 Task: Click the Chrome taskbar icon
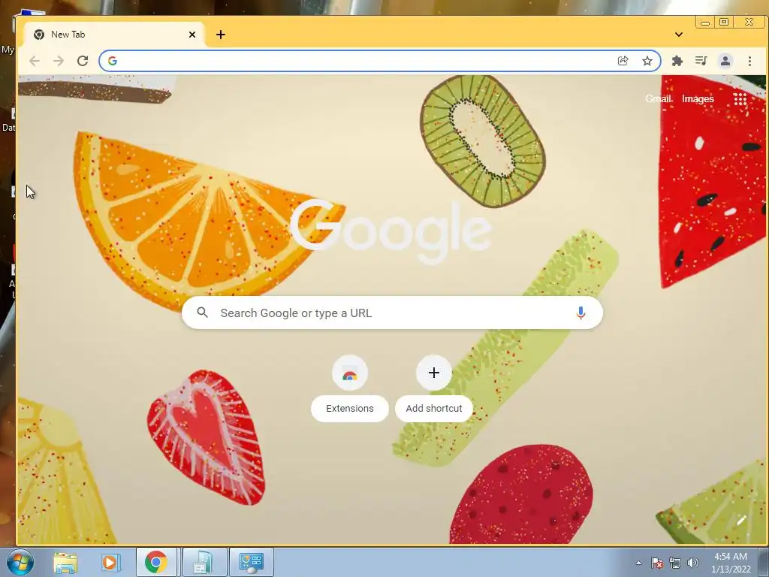click(x=156, y=562)
